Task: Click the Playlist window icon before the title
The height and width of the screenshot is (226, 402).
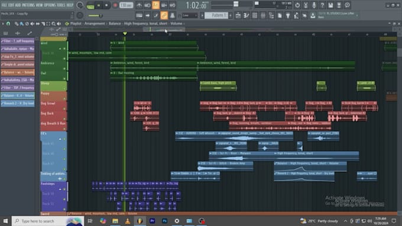Action: click(x=67, y=24)
